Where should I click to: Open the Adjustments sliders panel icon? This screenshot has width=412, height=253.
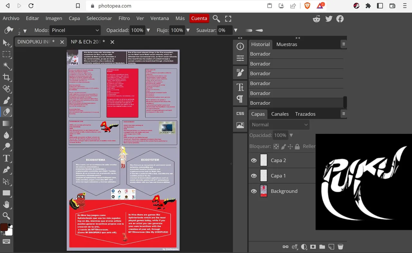(240, 58)
